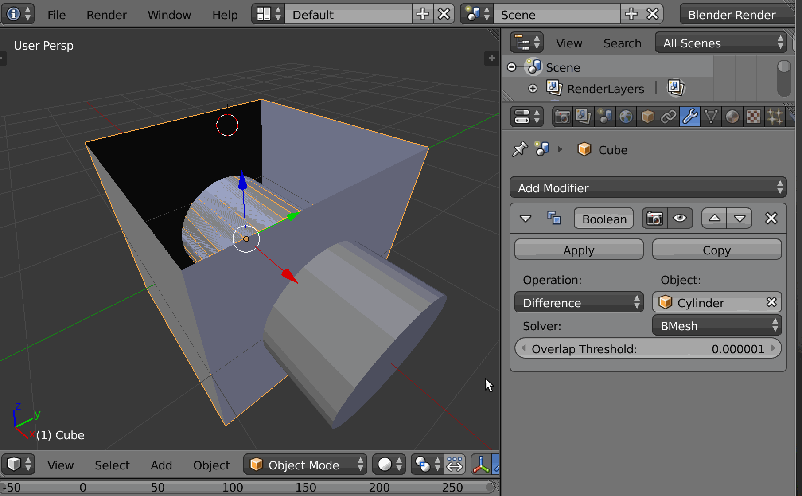
Task: Open the Material properties tab
Action: coord(732,116)
